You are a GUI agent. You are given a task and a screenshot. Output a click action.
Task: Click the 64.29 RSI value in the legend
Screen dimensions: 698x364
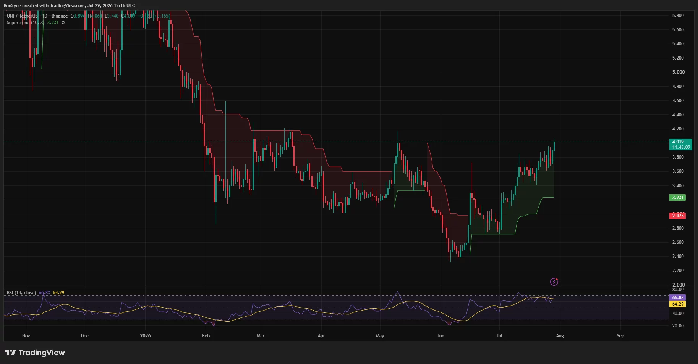58,293
